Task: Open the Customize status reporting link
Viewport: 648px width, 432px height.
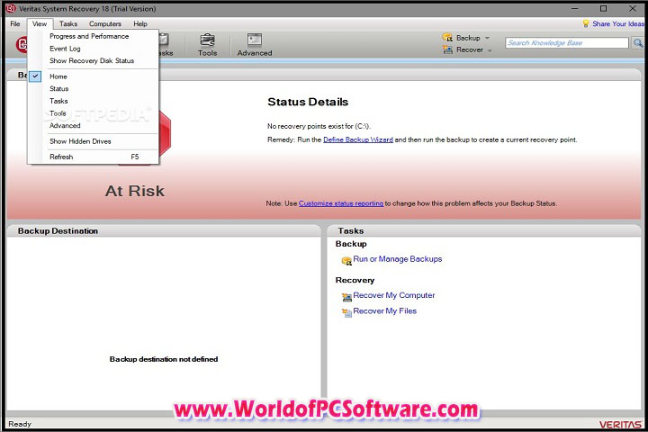Action: click(341, 203)
